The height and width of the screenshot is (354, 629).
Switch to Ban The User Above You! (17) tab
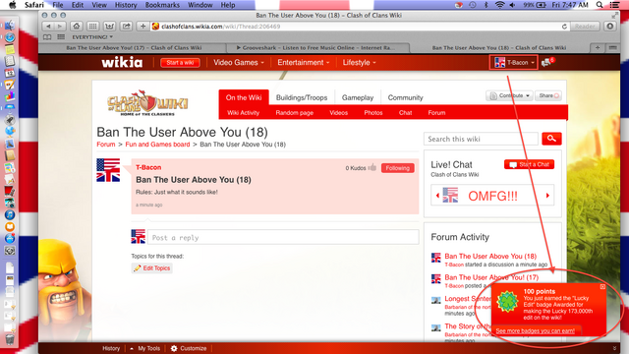pos(134,47)
